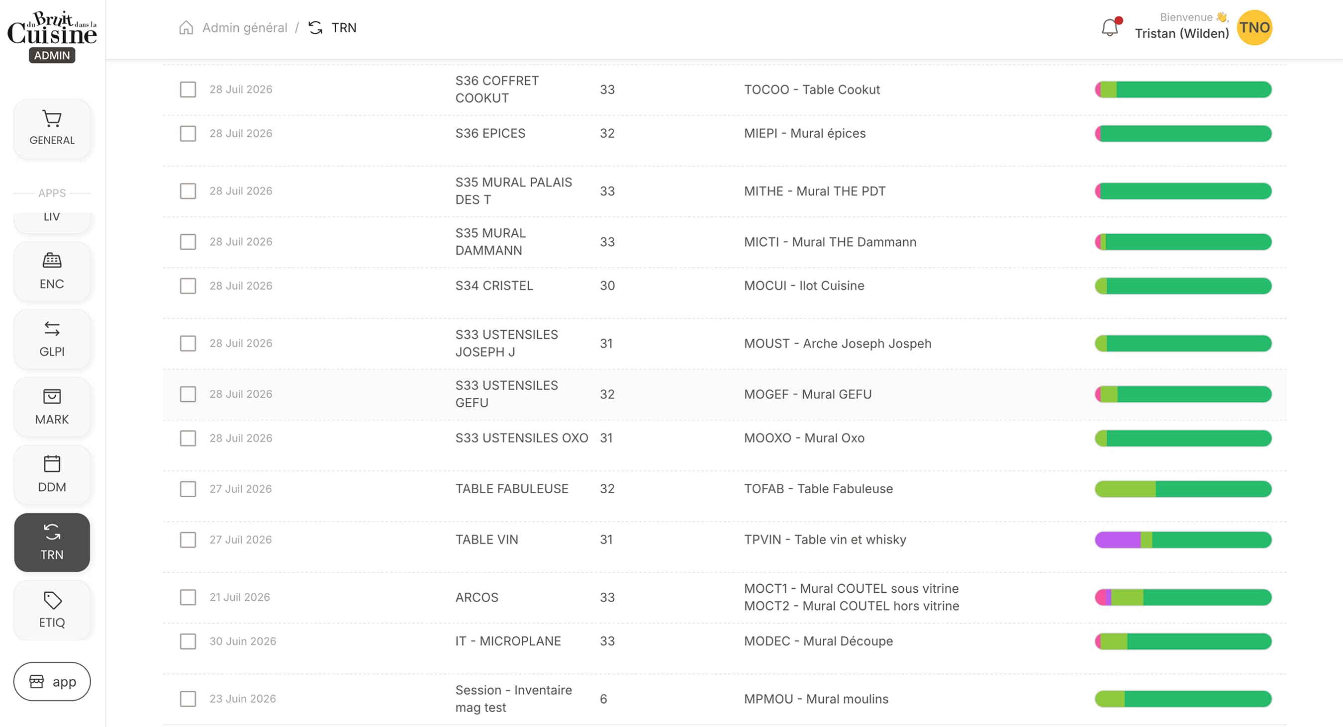Open the IT - MICROPLANE session
Viewport: 1343px width, 727px height.
click(508, 641)
